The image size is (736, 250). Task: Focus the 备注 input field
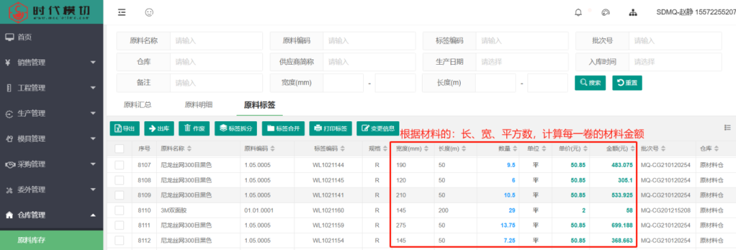coord(217,82)
